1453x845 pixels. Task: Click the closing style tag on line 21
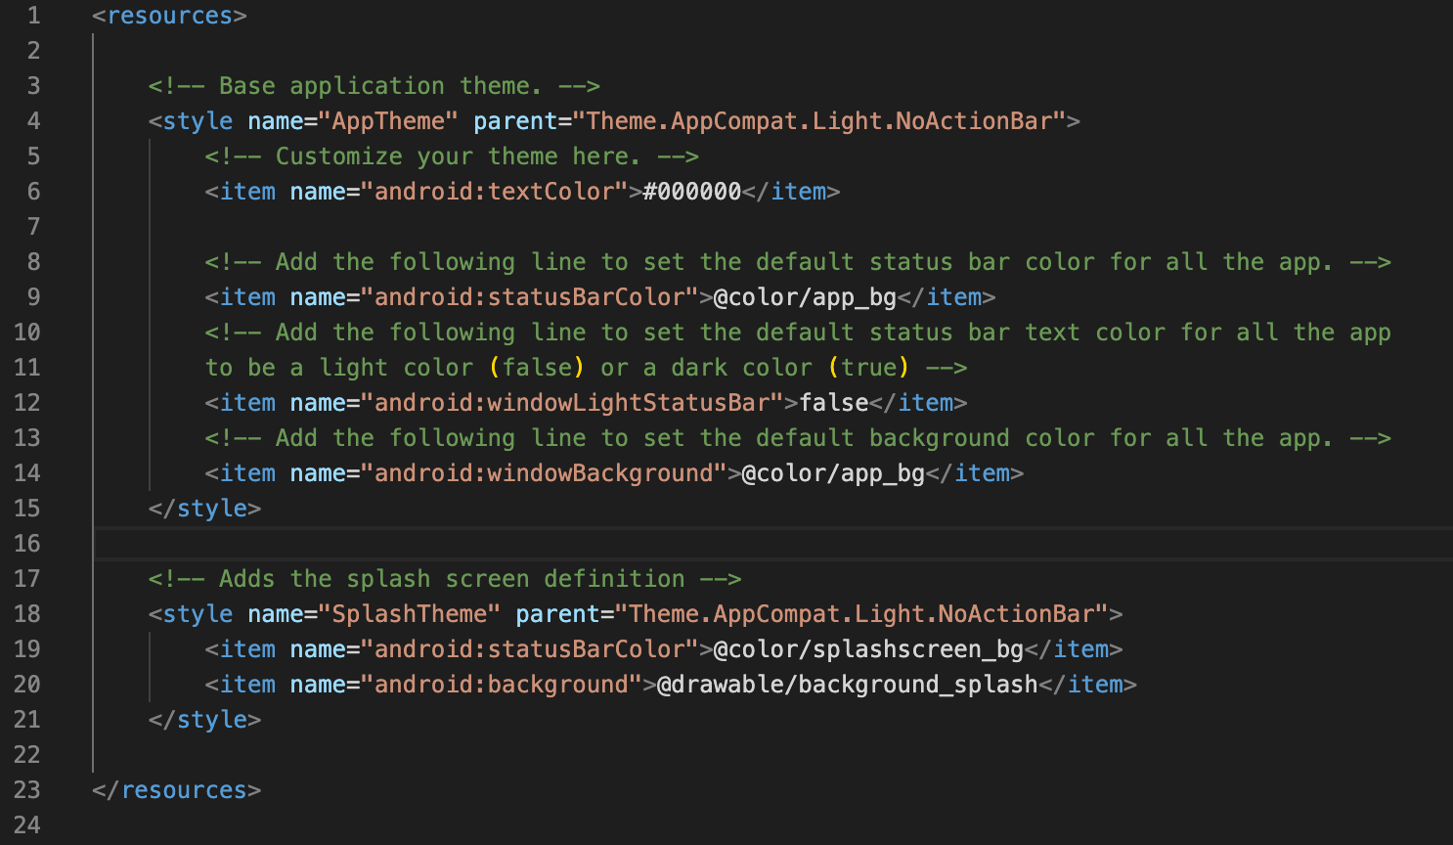204,720
